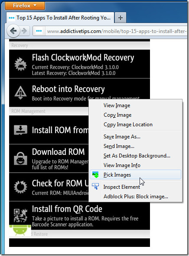Focus the addictivetips.com URL field
This screenshot has width=189, height=256.
117,31
